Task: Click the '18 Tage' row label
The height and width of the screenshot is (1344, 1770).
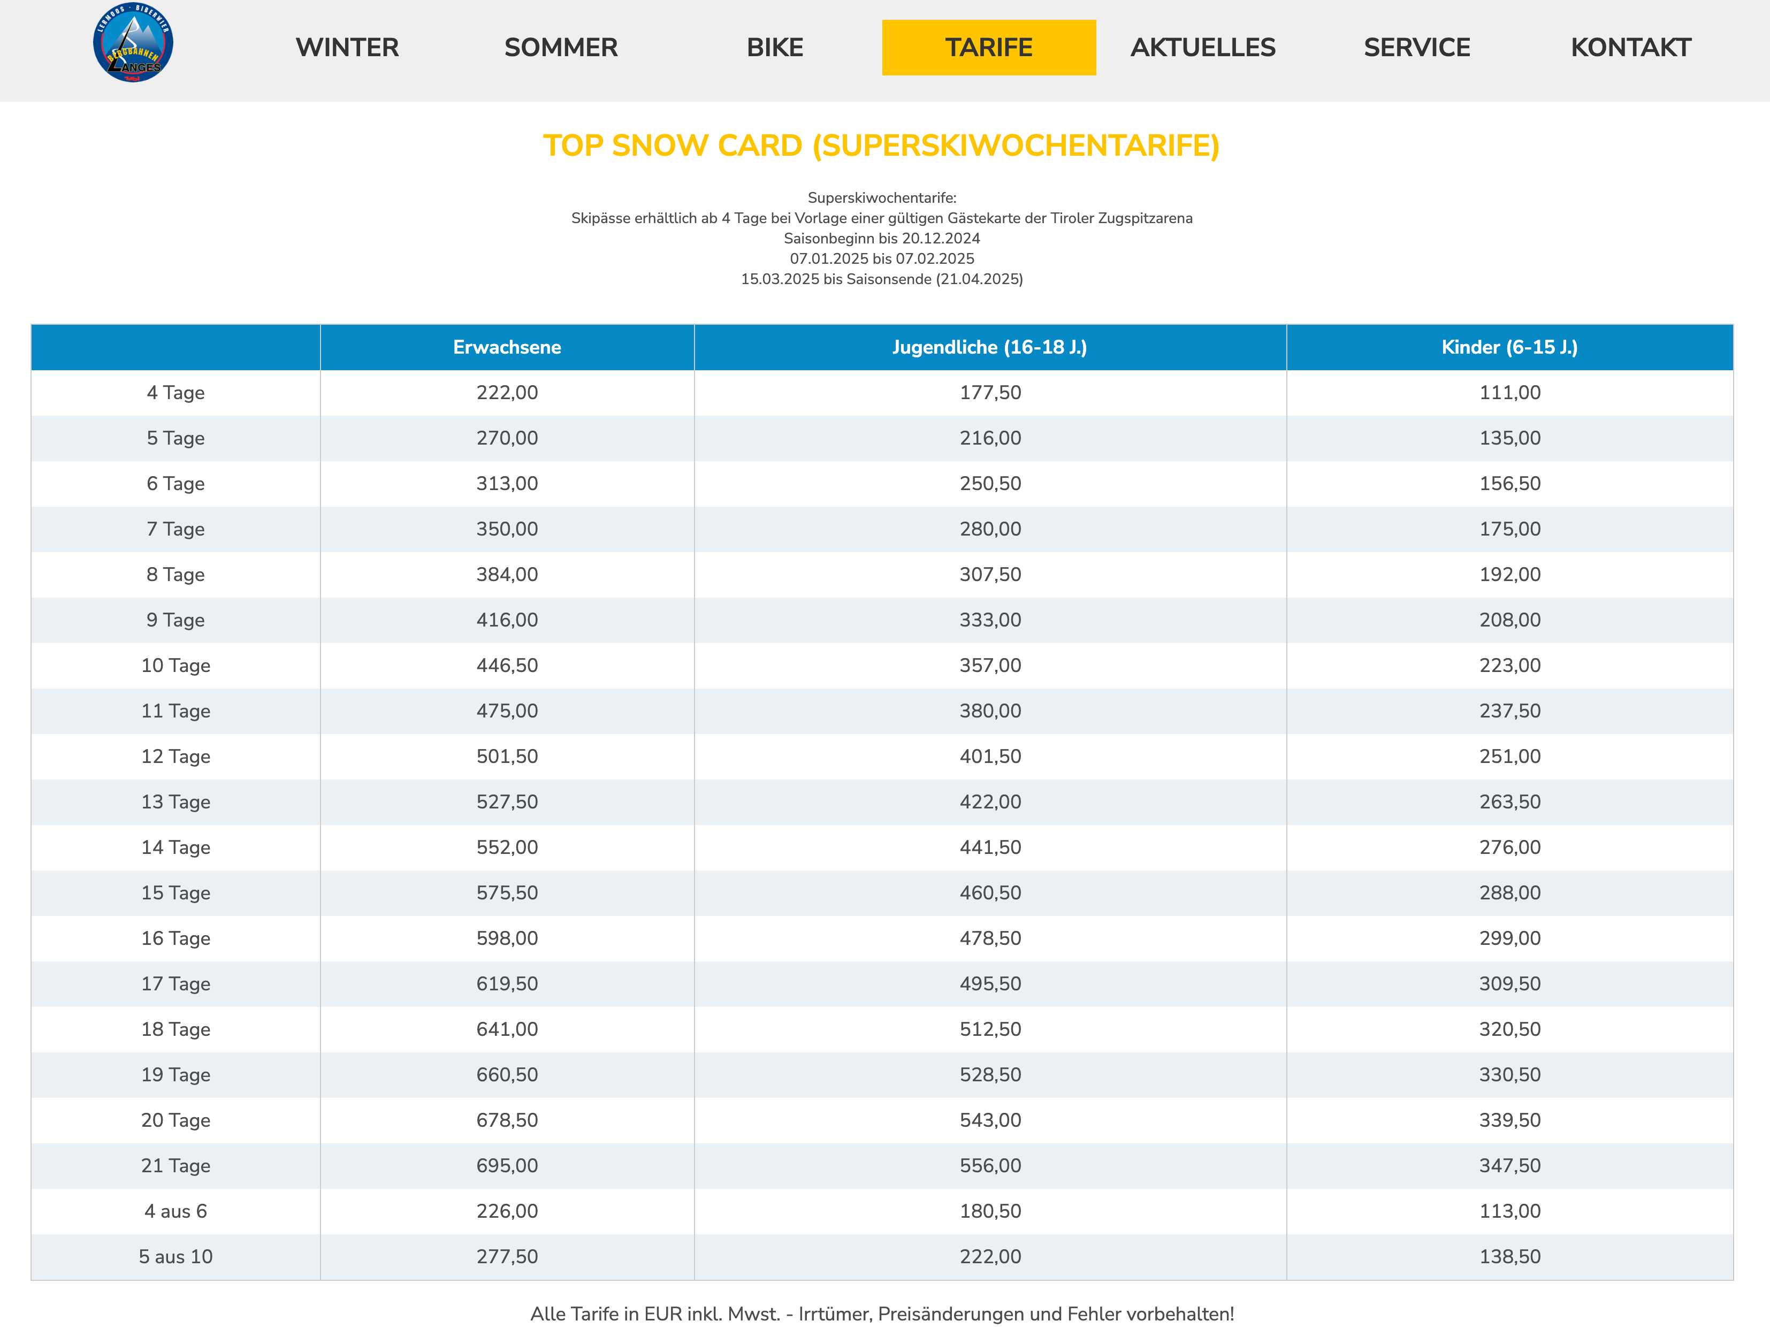Action: pos(176,1029)
